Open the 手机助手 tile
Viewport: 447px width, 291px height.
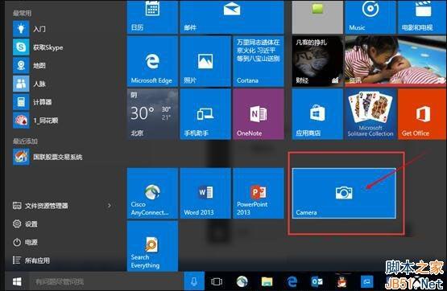(205, 114)
